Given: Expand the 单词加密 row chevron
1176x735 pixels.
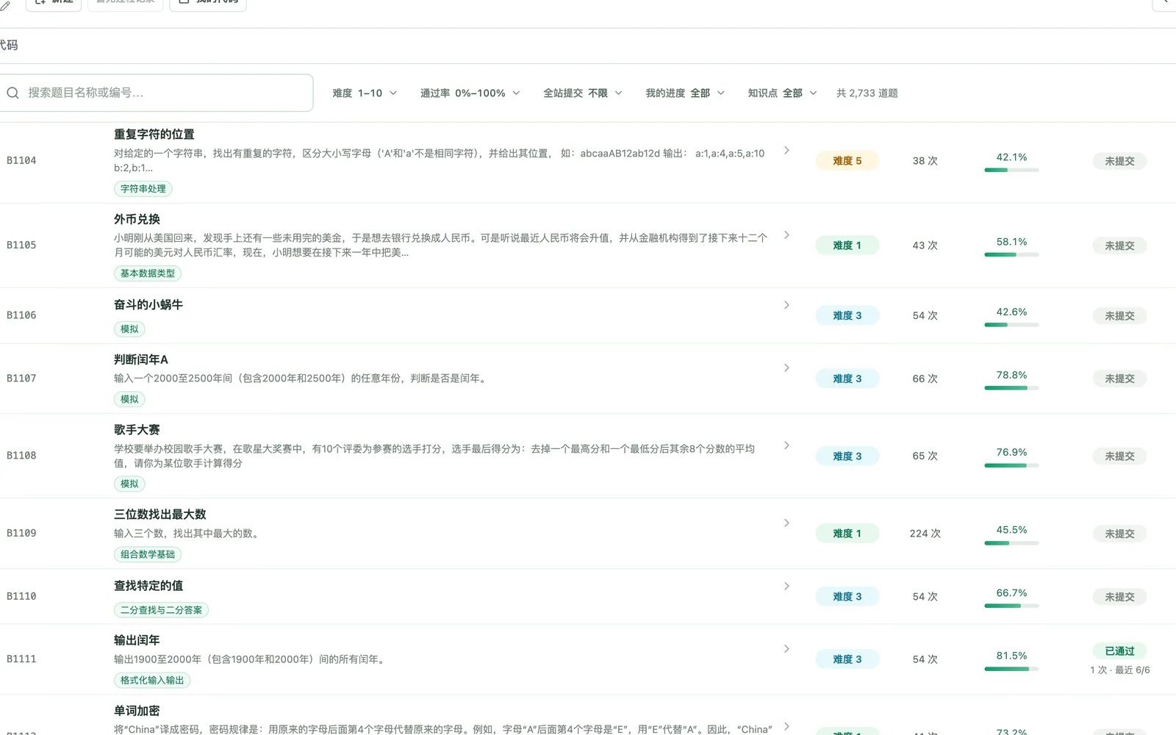Looking at the screenshot, I should pos(786,726).
